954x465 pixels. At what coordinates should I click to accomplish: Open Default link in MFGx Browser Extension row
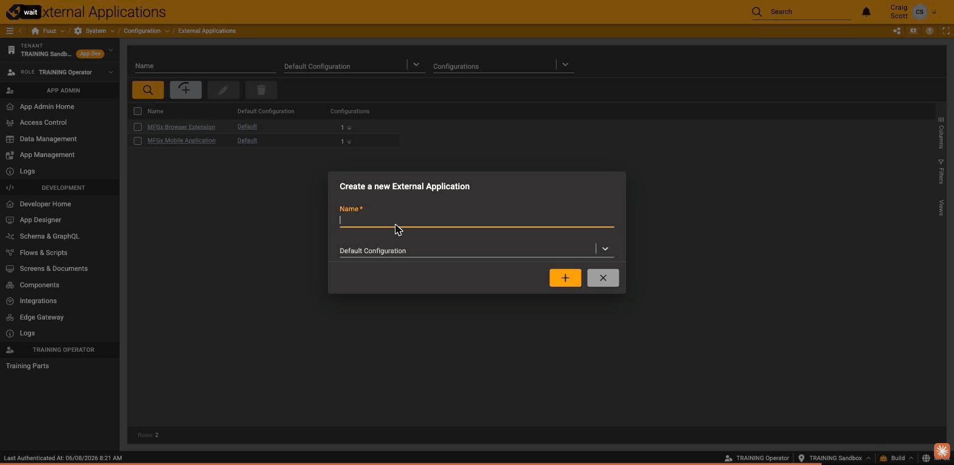tap(247, 127)
